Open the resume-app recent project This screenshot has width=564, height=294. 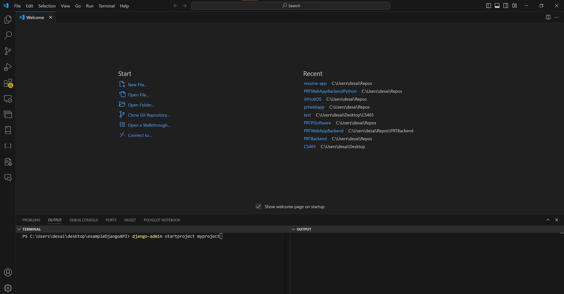[x=315, y=83]
